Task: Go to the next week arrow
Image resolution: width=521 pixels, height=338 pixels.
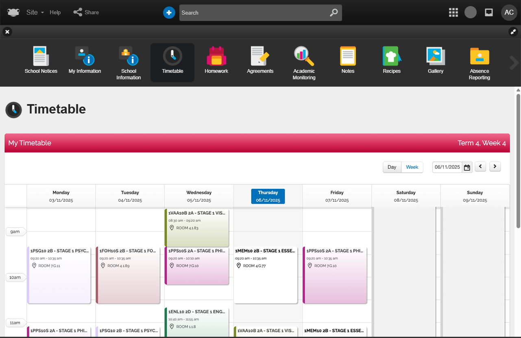Action: [495, 166]
